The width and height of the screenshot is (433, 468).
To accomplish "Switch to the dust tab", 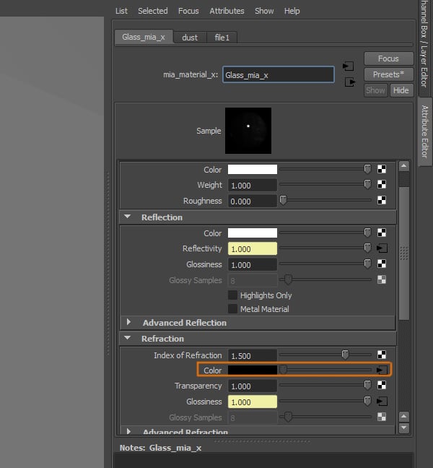I will [190, 38].
